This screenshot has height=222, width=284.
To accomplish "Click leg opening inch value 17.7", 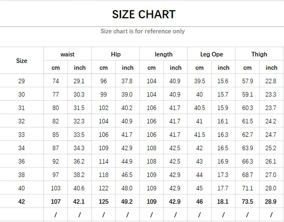I will (x=223, y=188).
